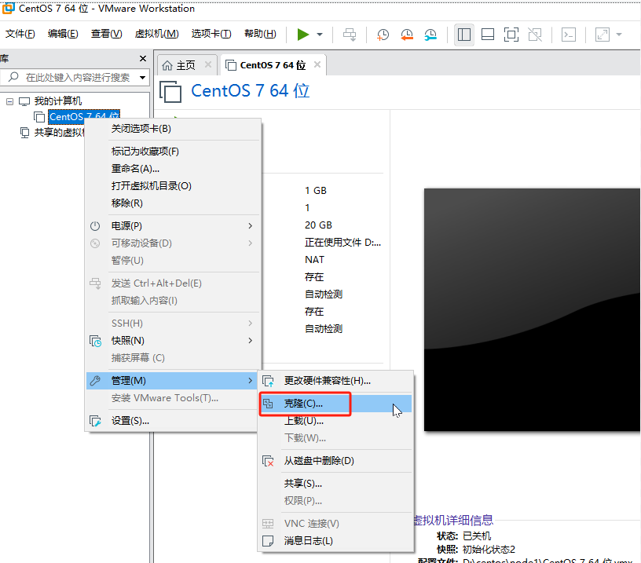Viewport: 641px width, 563px height.
Task: Click the power icon beside 电源(P)
Action: [95, 226]
